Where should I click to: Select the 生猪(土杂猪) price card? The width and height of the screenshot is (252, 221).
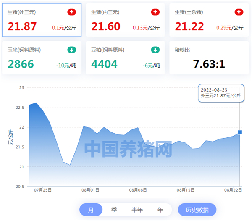pyautogui.click(x=209, y=20)
